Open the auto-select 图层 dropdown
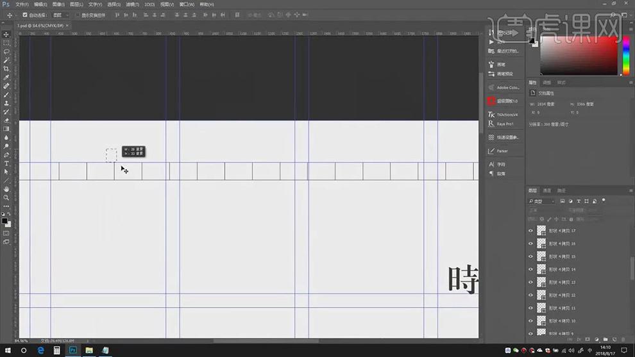This screenshot has height=357, width=635. click(x=61, y=15)
